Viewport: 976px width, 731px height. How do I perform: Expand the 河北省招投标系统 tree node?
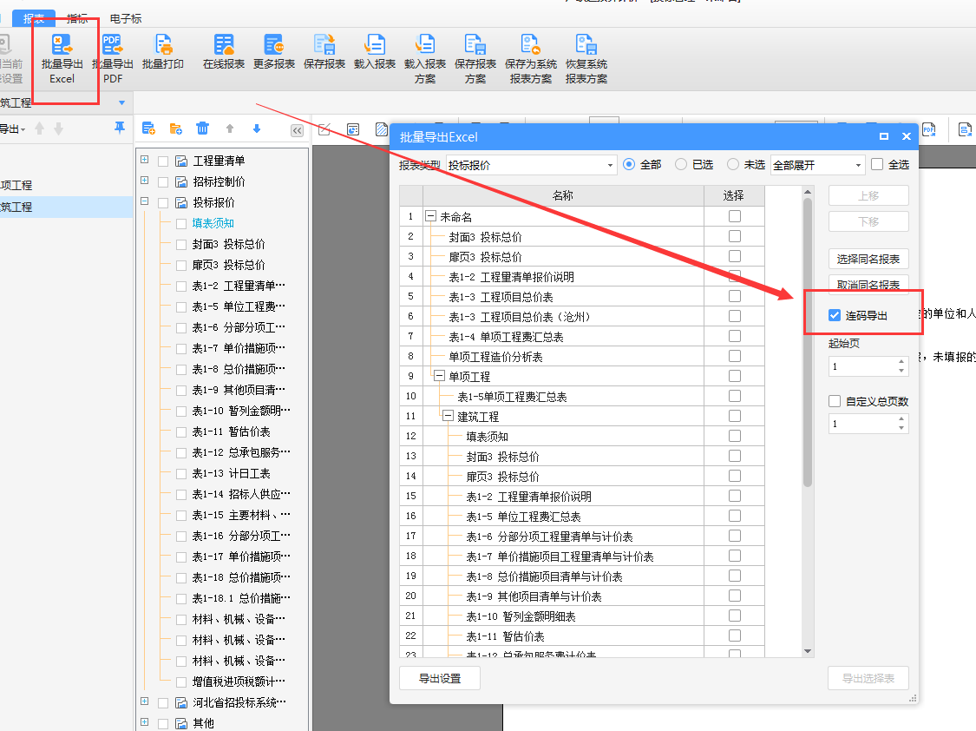[144, 701]
